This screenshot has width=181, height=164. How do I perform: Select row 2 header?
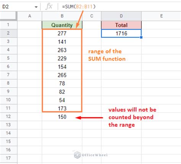pyautogui.click(x=8, y=33)
